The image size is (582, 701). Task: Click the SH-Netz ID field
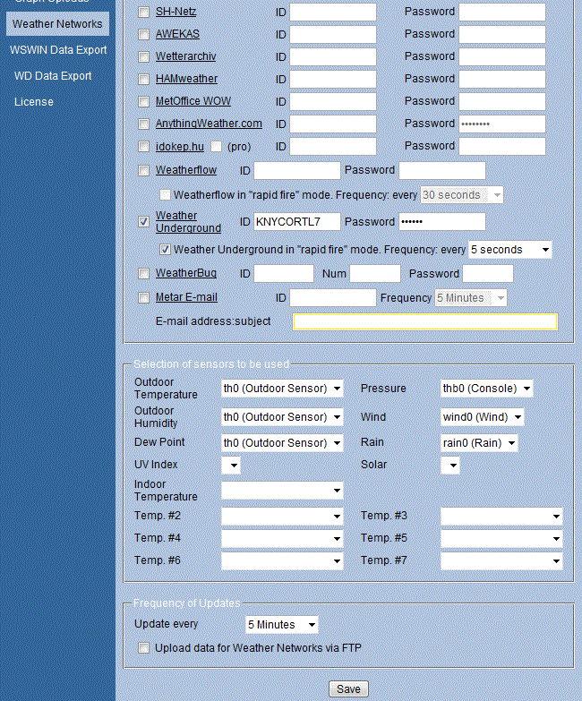tap(333, 12)
